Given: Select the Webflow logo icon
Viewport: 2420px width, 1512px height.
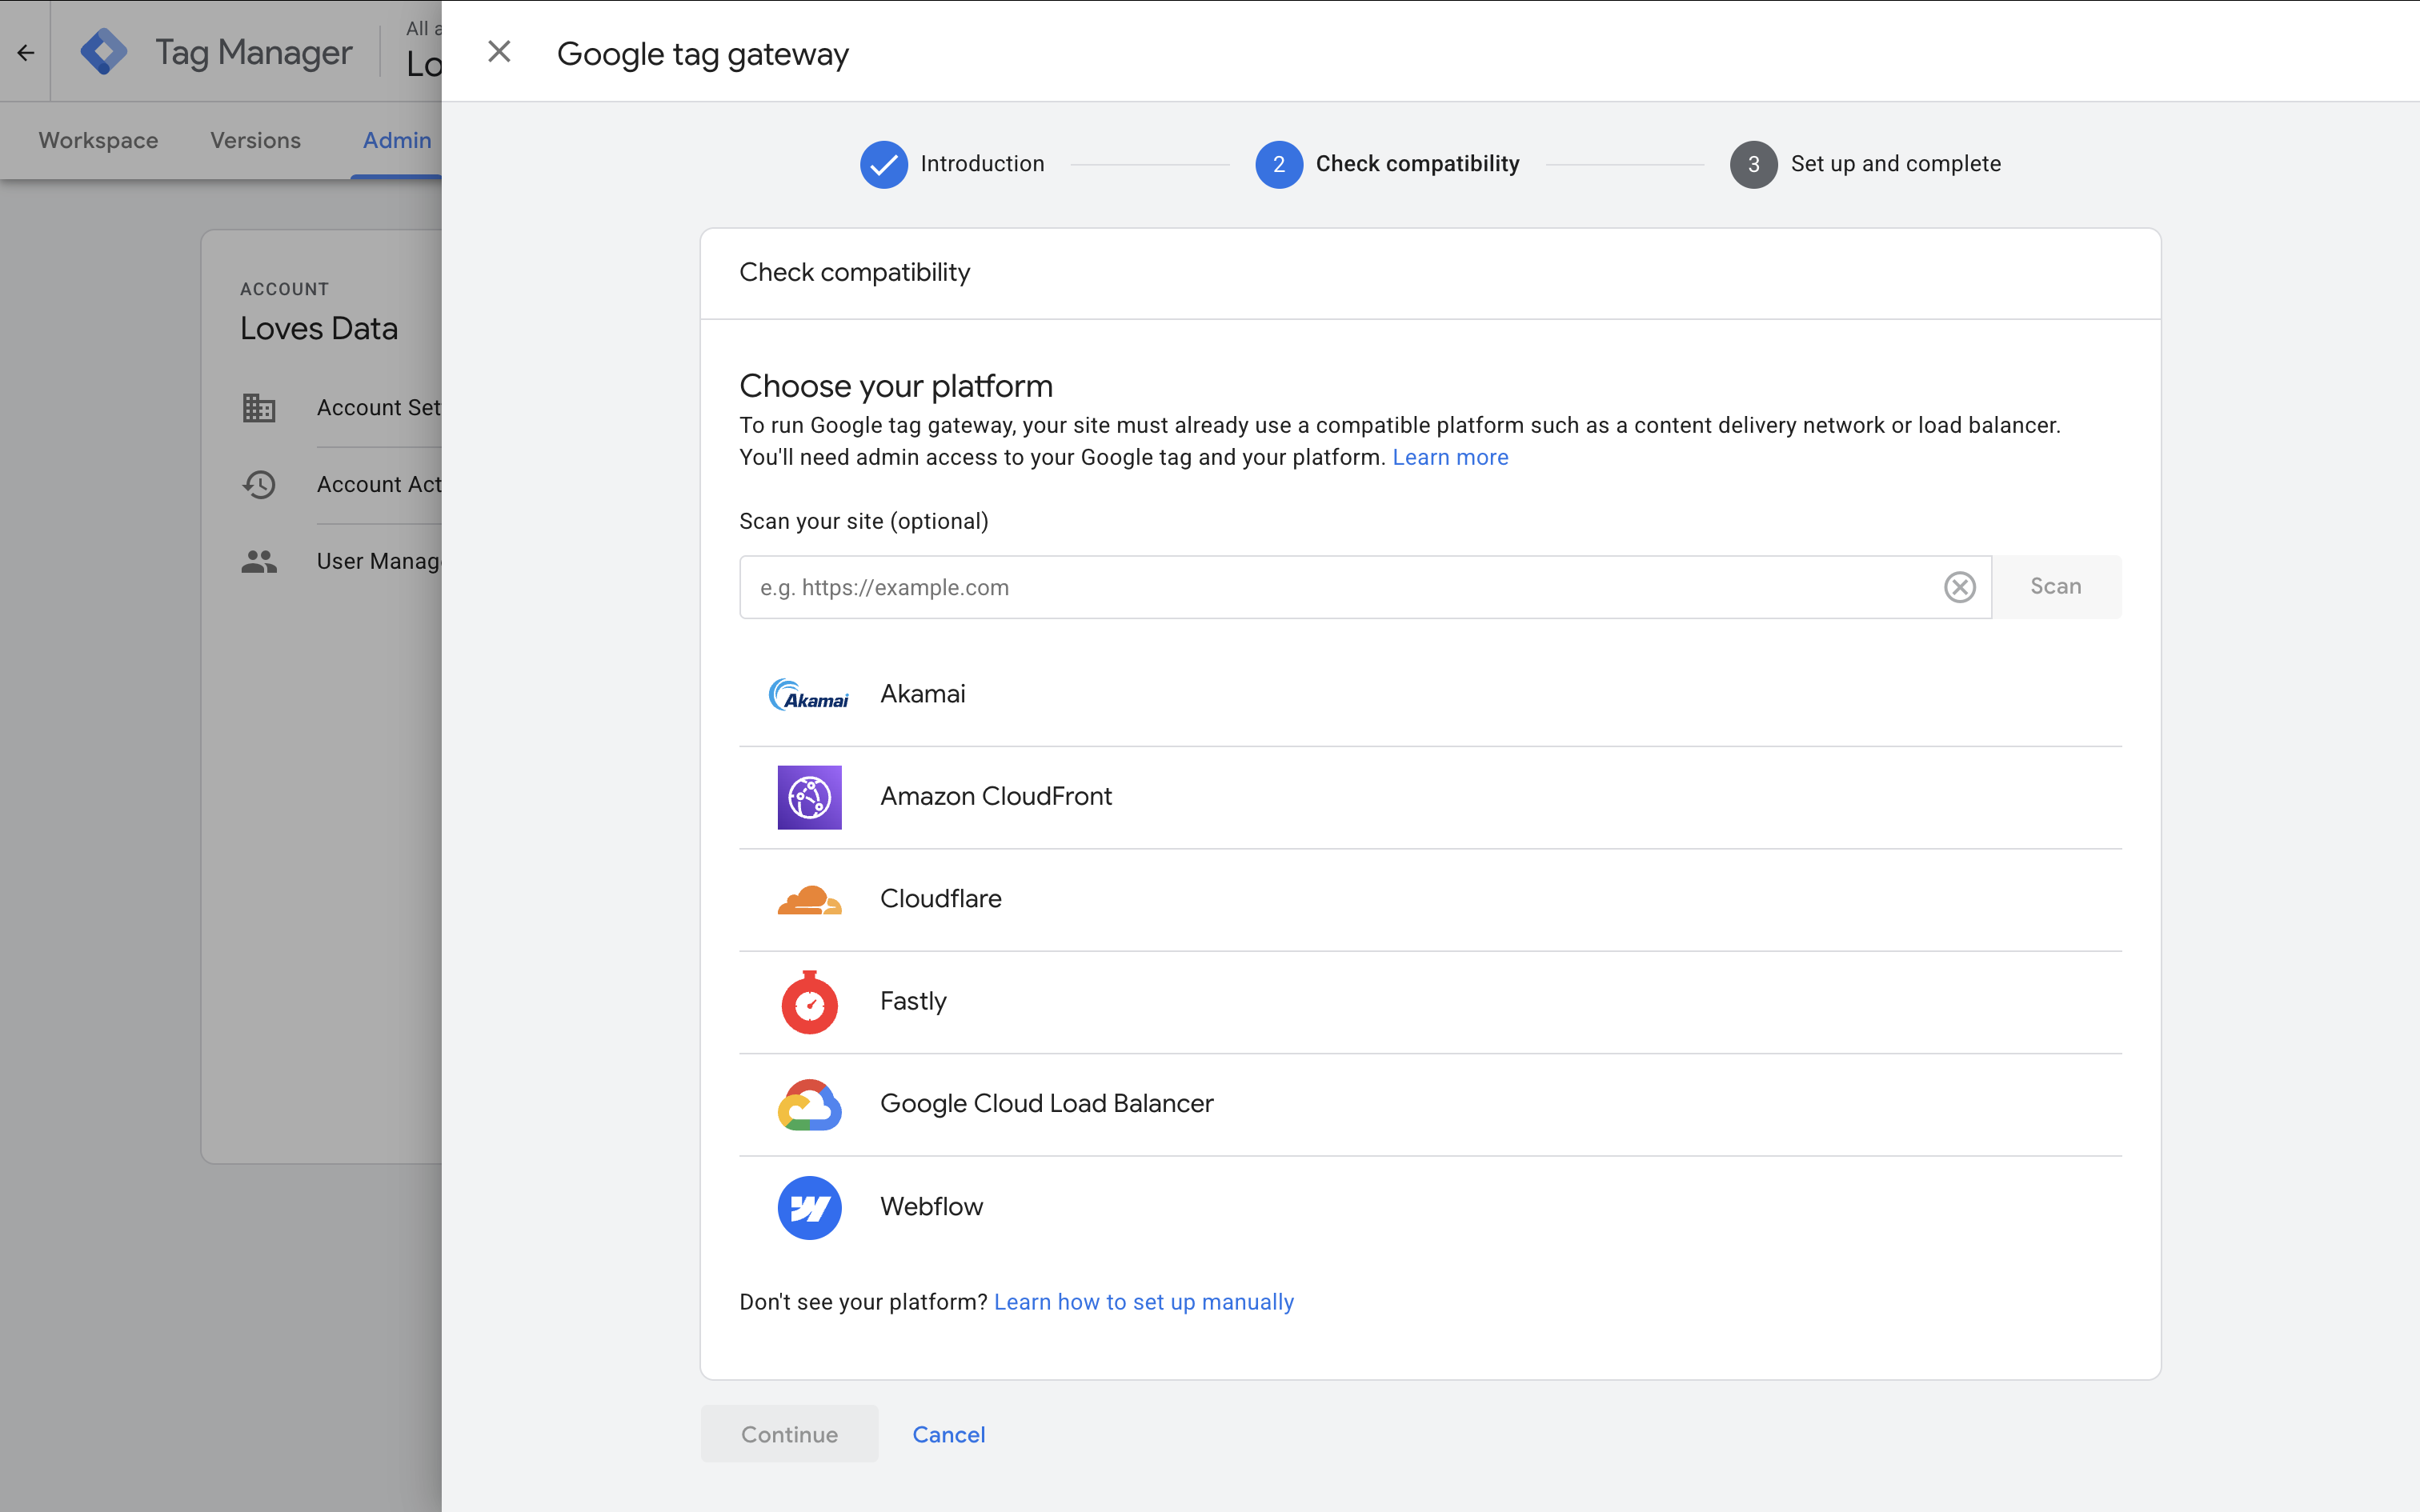Looking at the screenshot, I should [x=809, y=1208].
